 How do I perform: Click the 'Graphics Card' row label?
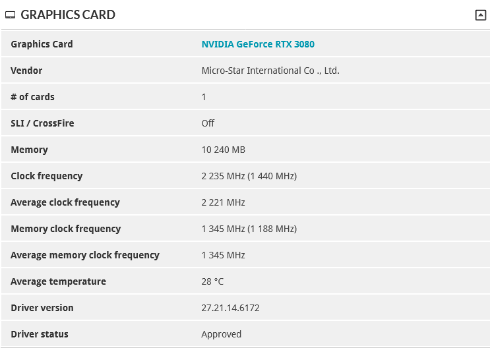pos(42,44)
